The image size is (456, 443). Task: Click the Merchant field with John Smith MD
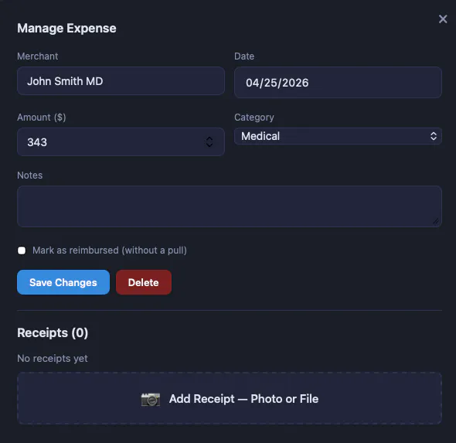[121, 81]
